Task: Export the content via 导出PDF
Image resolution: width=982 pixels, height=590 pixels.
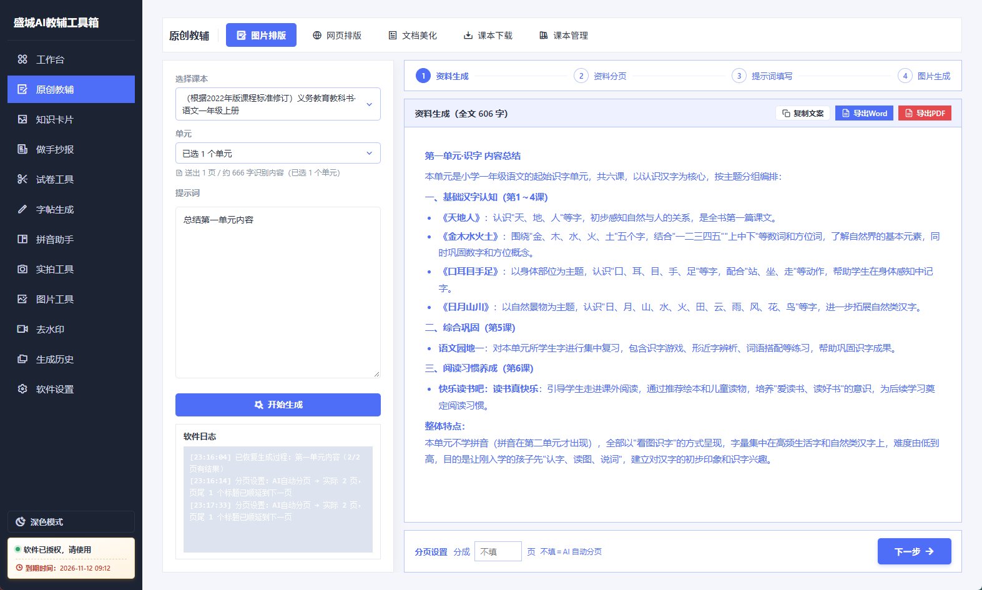Action: click(925, 113)
